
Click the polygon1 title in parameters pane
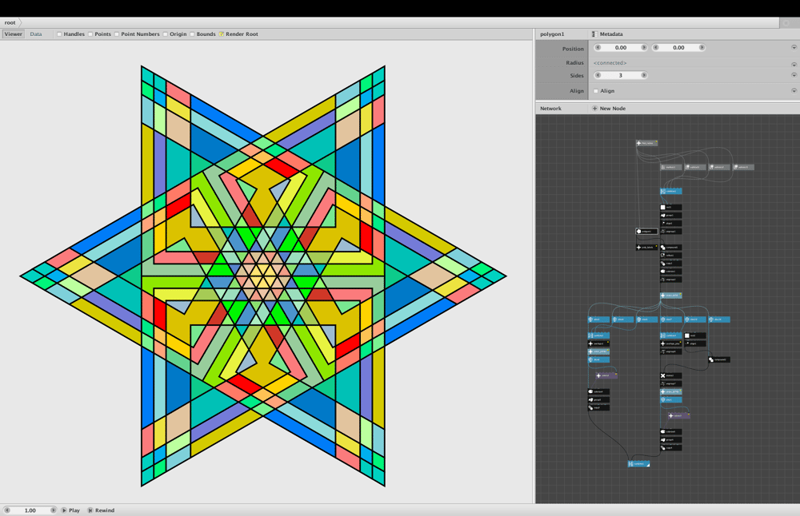(x=552, y=34)
